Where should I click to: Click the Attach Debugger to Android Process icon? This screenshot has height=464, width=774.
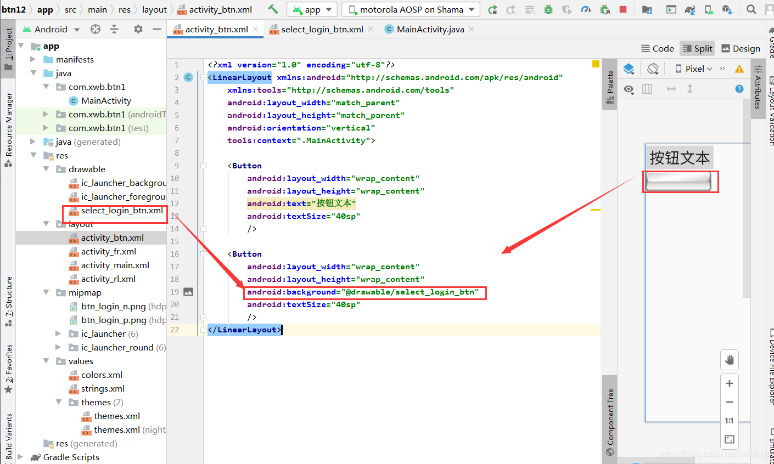[604, 9]
